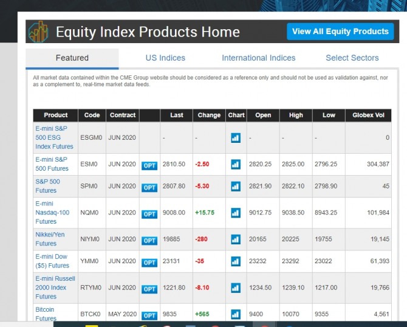Click Globex volume 19,145
Image resolution: width=407 pixels, height=327 pixels.
pyautogui.click(x=380, y=239)
